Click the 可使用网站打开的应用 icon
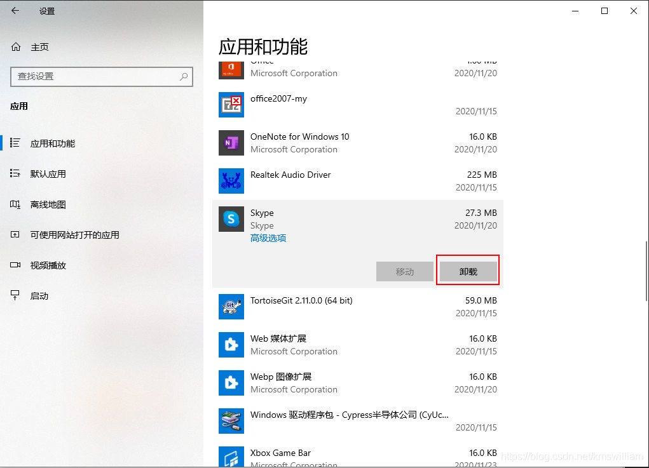This screenshot has height=468, width=649. click(15, 235)
